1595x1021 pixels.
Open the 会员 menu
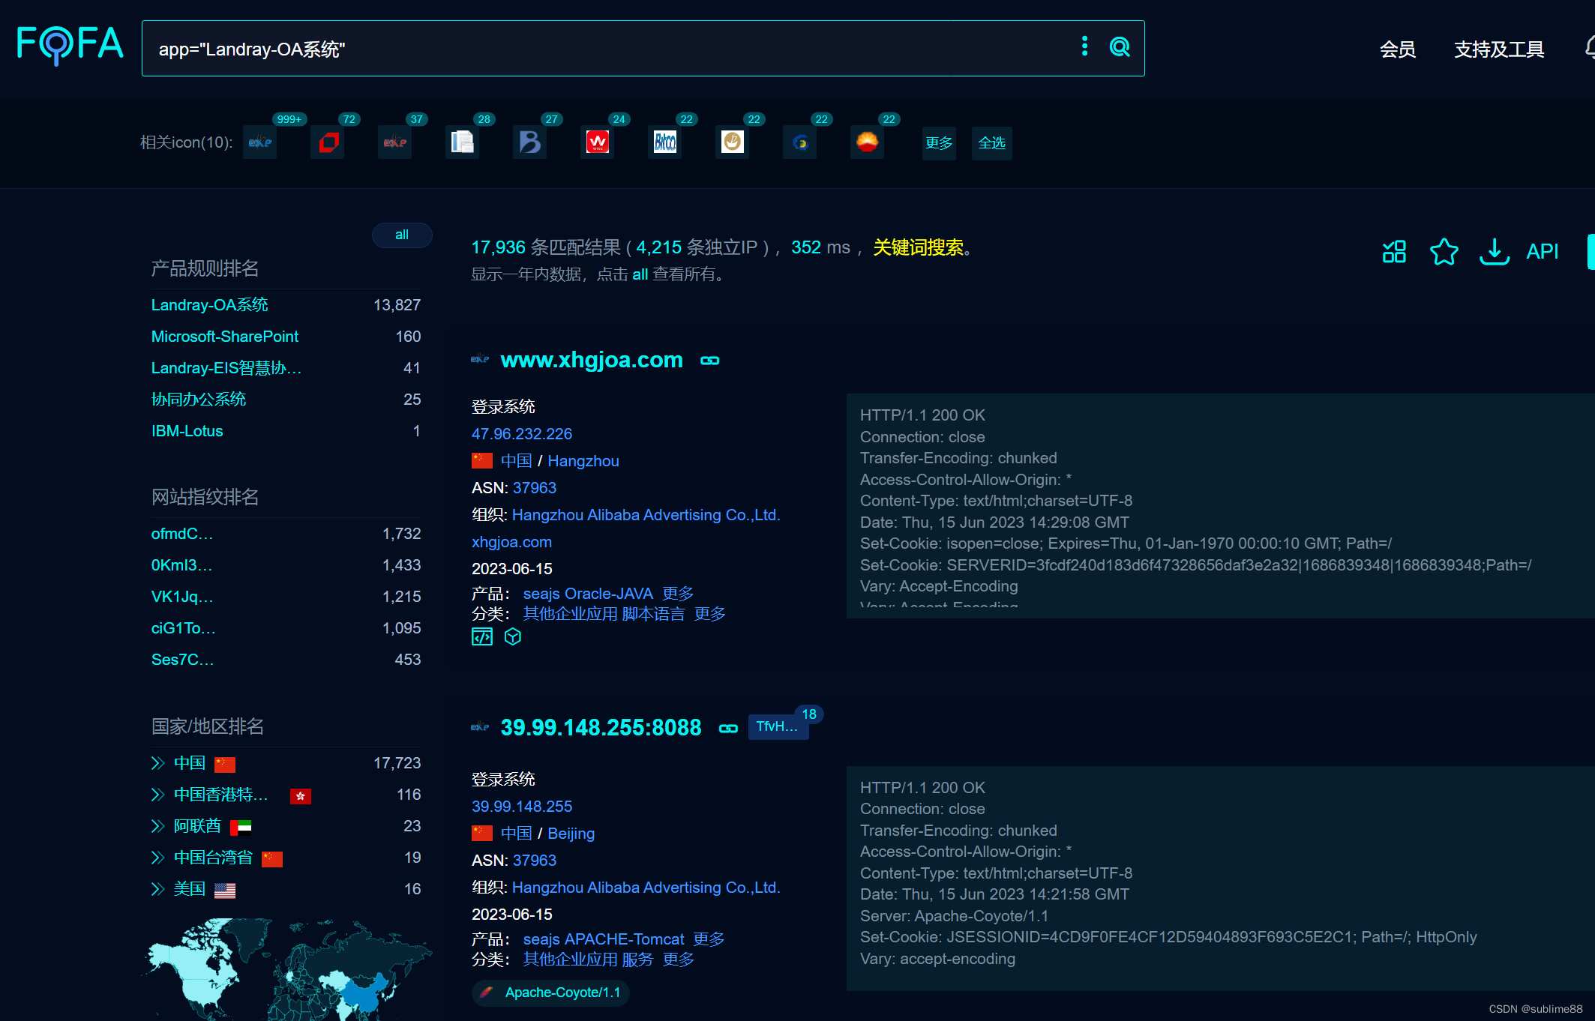[x=1398, y=49]
